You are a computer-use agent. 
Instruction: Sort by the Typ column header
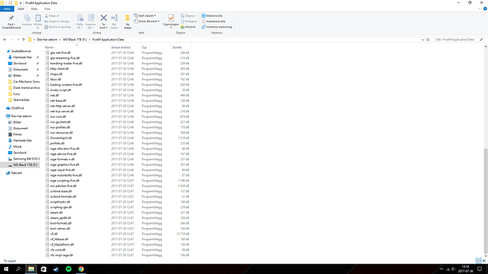pyautogui.click(x=155, y=47)
